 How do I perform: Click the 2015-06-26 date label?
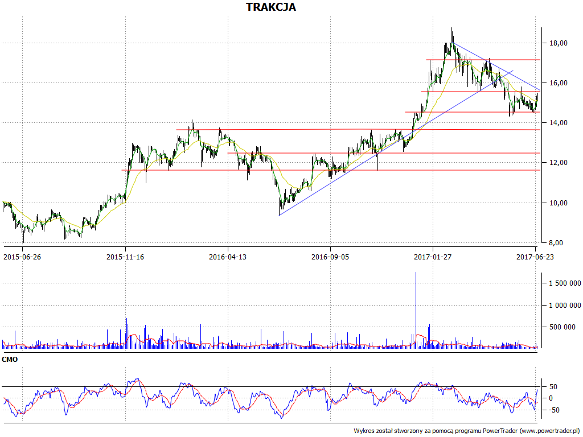[x=22, y=257]
